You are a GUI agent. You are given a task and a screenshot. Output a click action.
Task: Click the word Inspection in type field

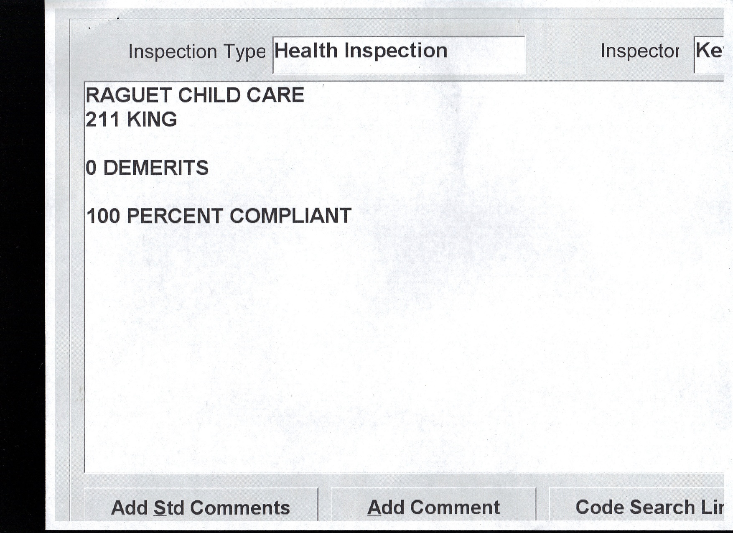tap(395, 51)
